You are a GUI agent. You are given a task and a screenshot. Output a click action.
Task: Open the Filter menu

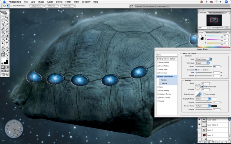[68, 2]
